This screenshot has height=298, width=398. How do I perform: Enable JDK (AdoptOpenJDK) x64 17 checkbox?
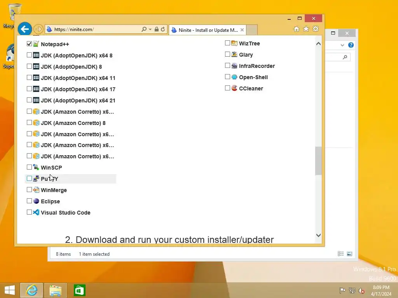(x=29, y=89)
